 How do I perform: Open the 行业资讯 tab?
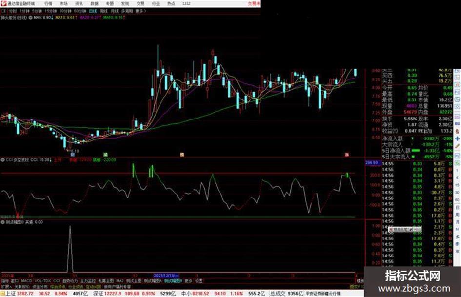[76, 286]
